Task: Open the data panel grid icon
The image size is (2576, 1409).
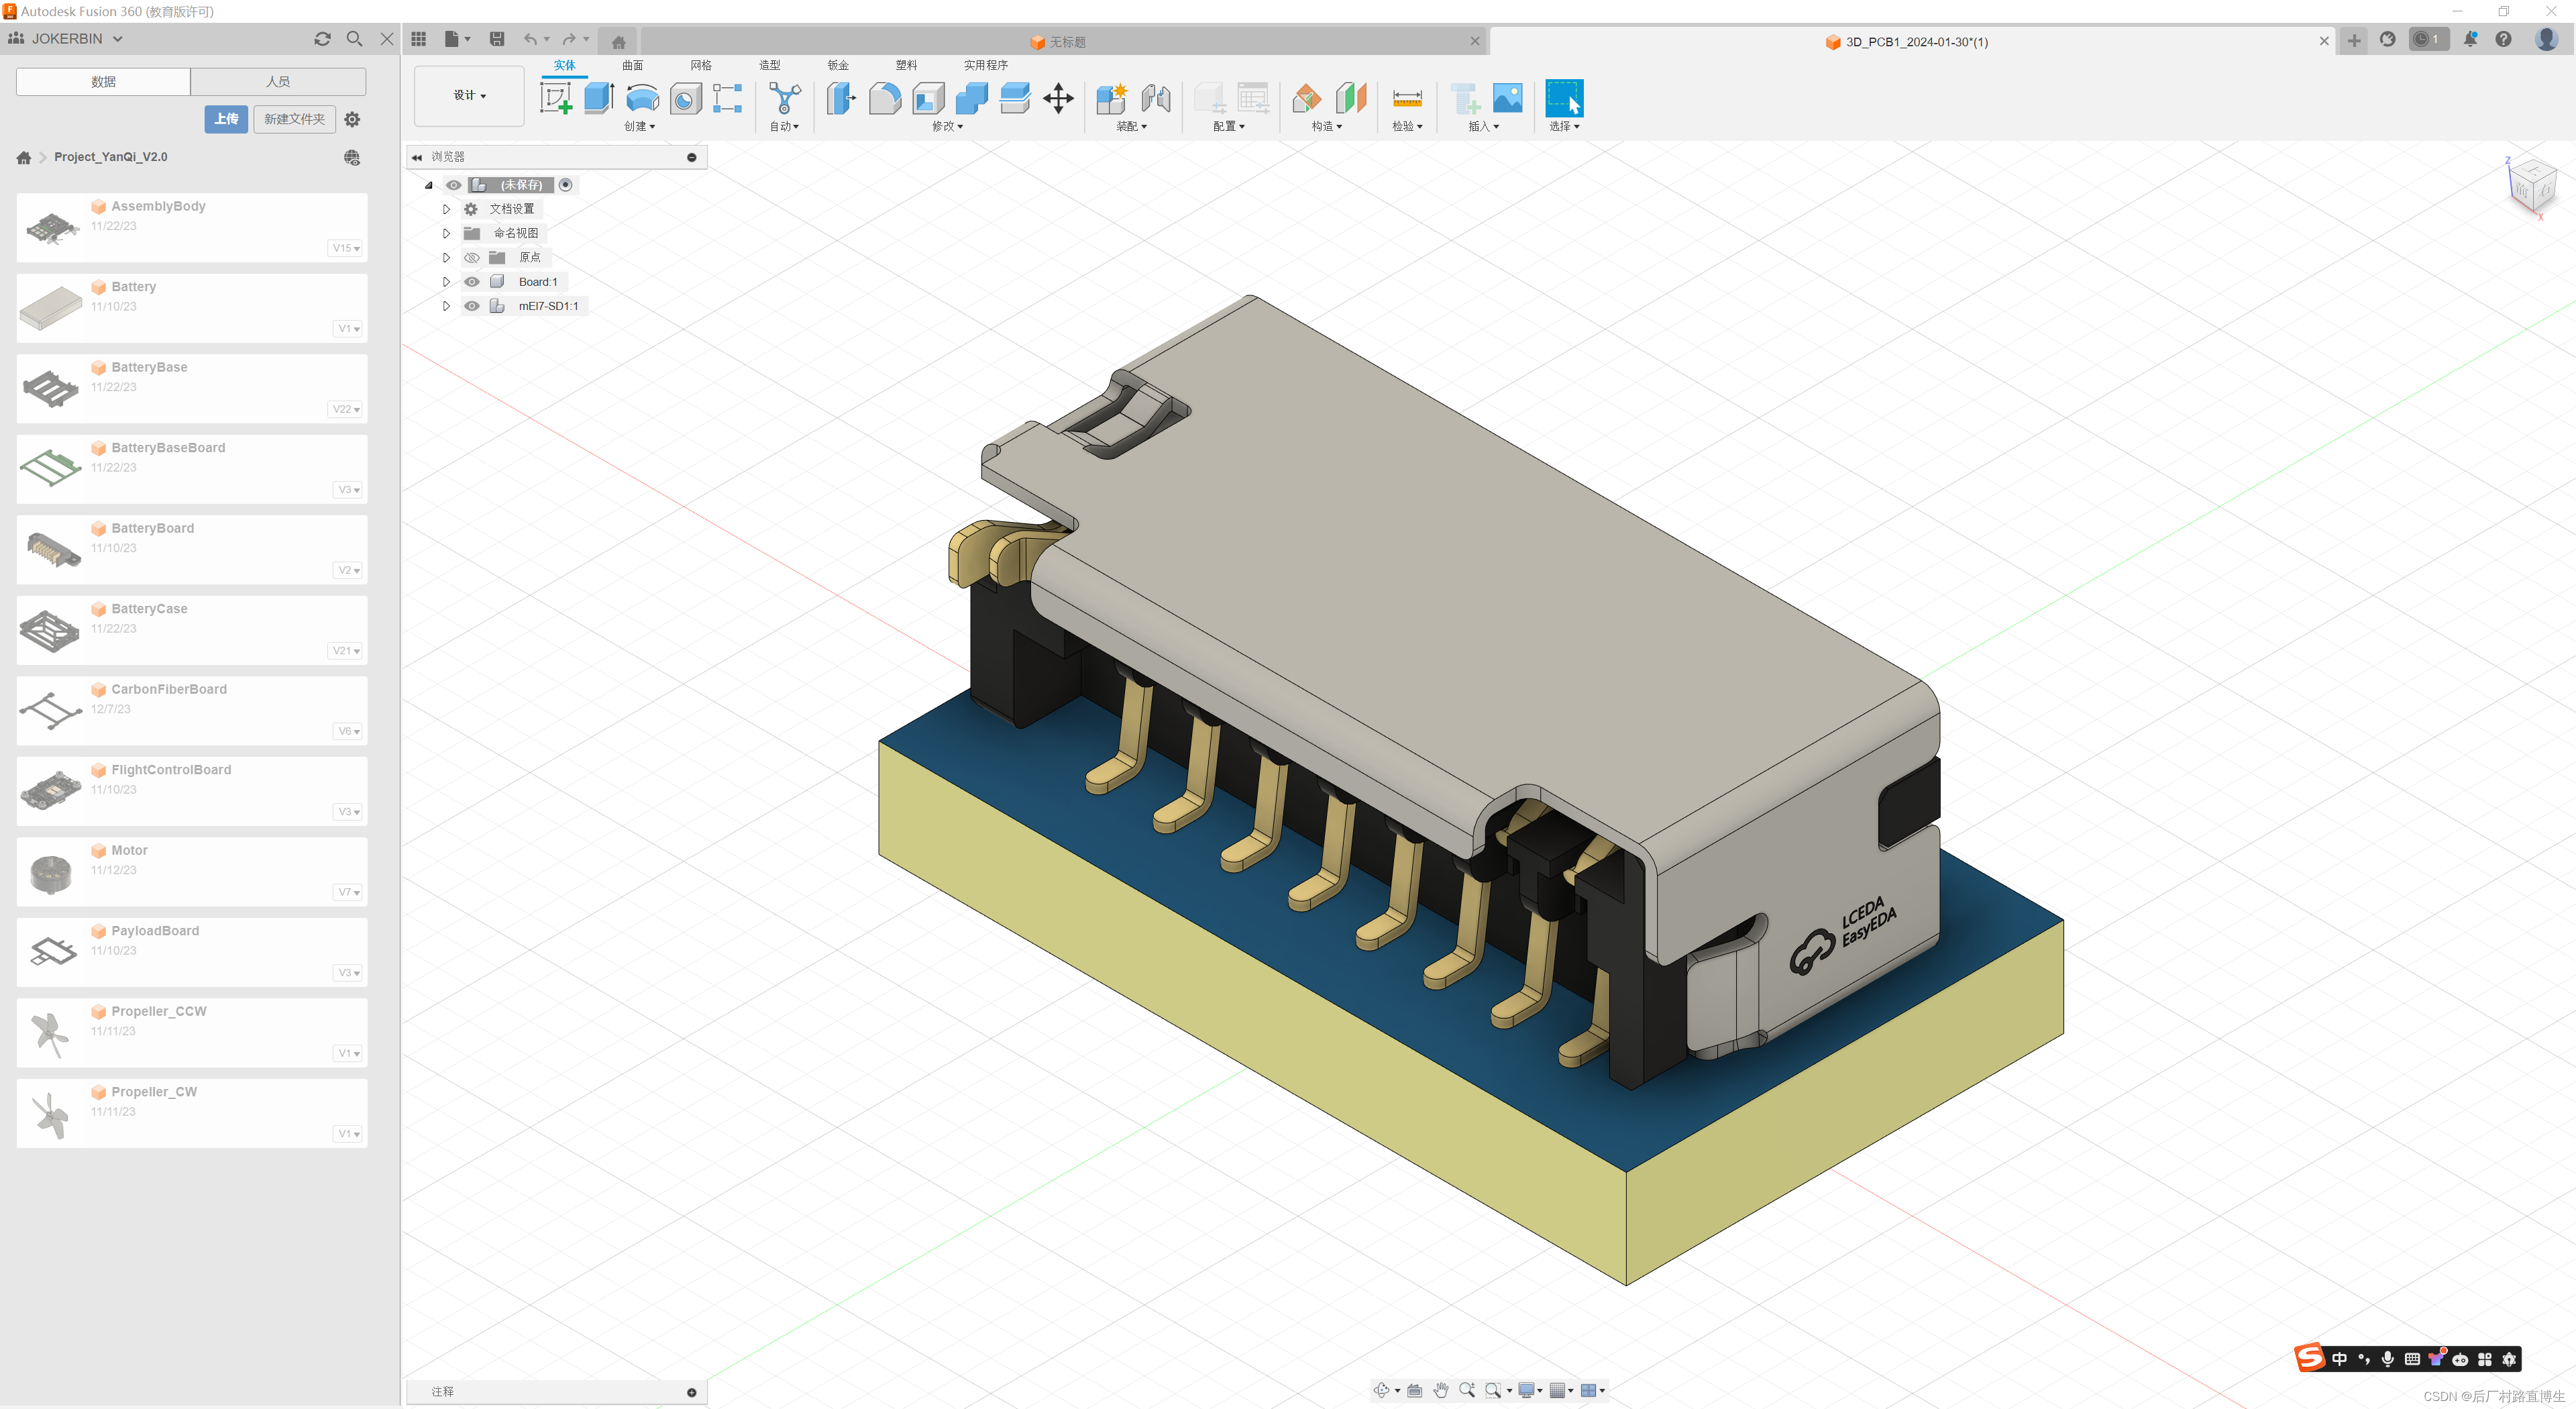Action: click(419, 39)
